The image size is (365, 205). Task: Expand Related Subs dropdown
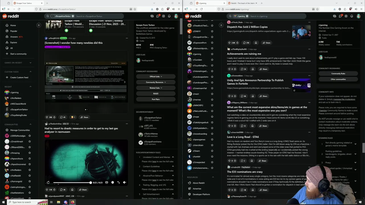pyautogui.click(x=156, y=88)
